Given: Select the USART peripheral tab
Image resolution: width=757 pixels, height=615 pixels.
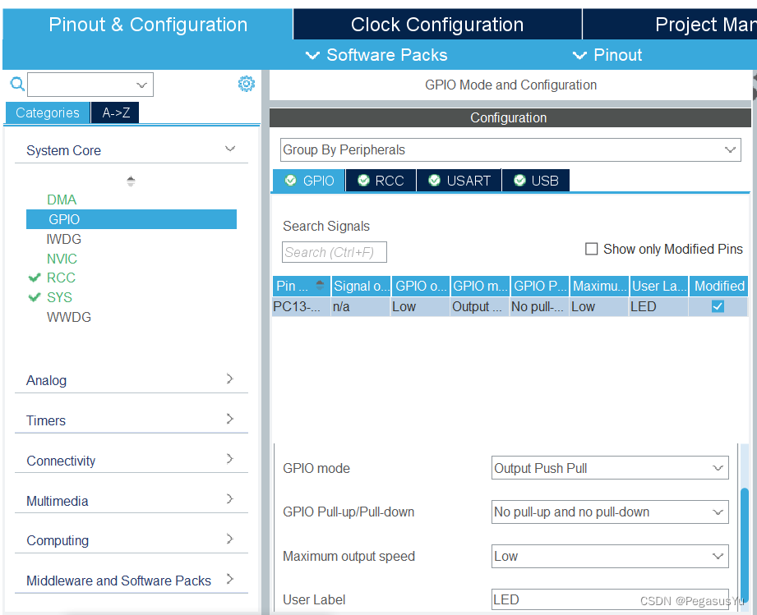Looking at the screenshot, I should [459, 181].
